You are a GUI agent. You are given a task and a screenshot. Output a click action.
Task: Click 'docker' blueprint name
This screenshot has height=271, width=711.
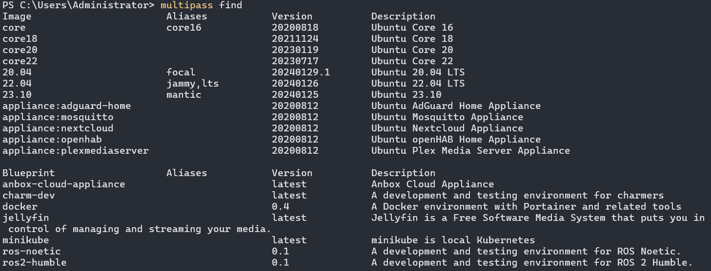click(20, 206)
